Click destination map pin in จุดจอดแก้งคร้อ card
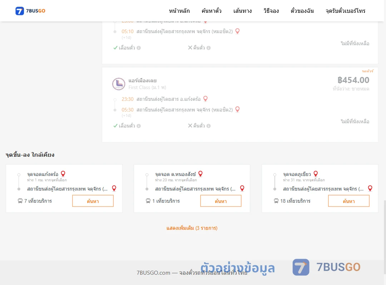The width and height of the screenshot is (386, 285). pos(114,188)
